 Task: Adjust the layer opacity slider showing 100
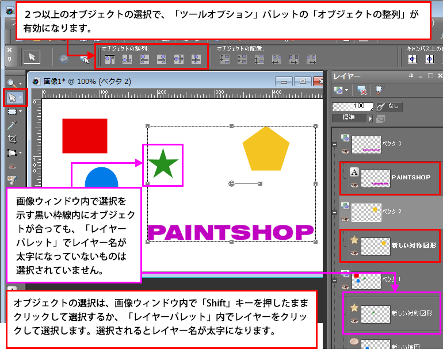(352, 106)
